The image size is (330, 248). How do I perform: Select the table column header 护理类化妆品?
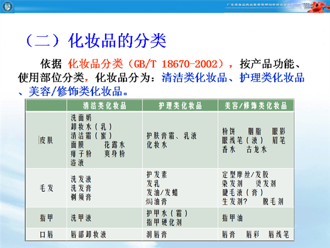178,105
